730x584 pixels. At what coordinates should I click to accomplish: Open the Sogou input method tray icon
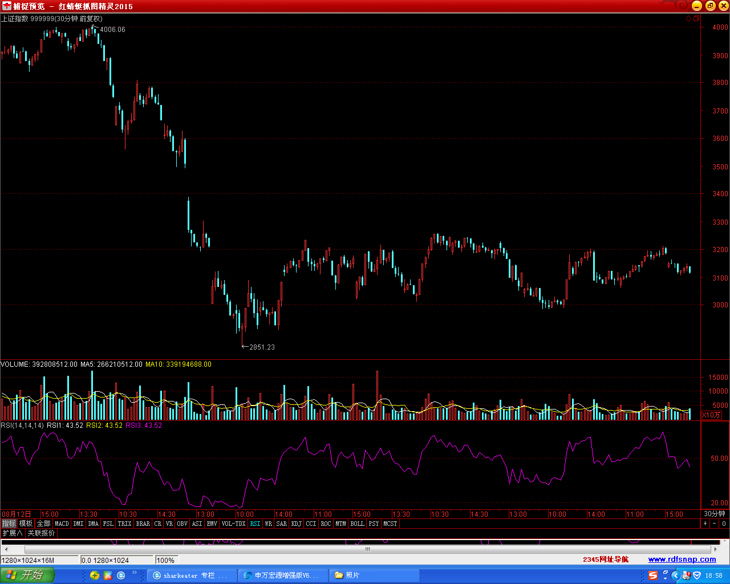click(653, 575)
